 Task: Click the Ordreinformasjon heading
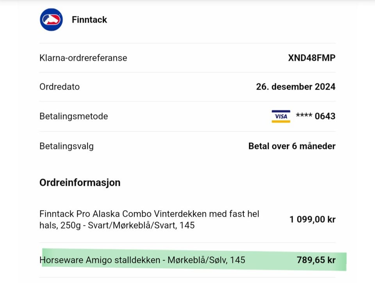pos(80,183)
